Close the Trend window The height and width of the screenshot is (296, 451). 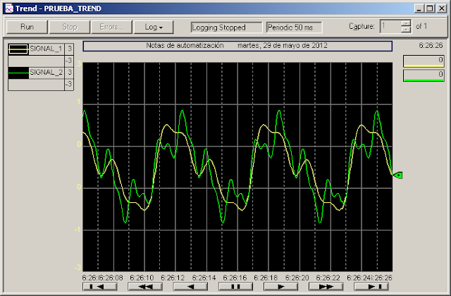click(441, 8)
